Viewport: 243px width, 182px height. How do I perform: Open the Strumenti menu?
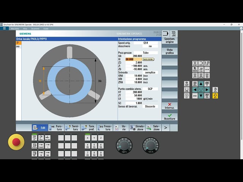(35, 29)
